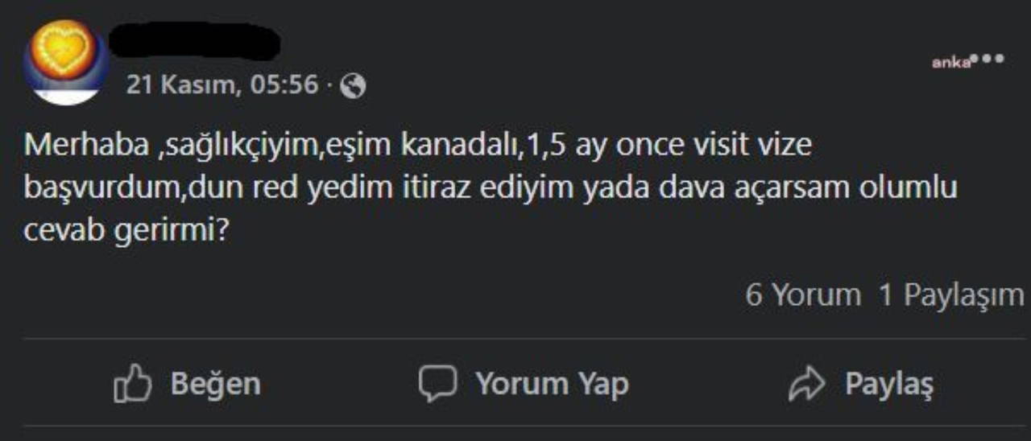This screenshot has width=1031, height=441.
Task: Click the word Merhaba in the post
Action: pyautogui.click(x=85, y=146)
